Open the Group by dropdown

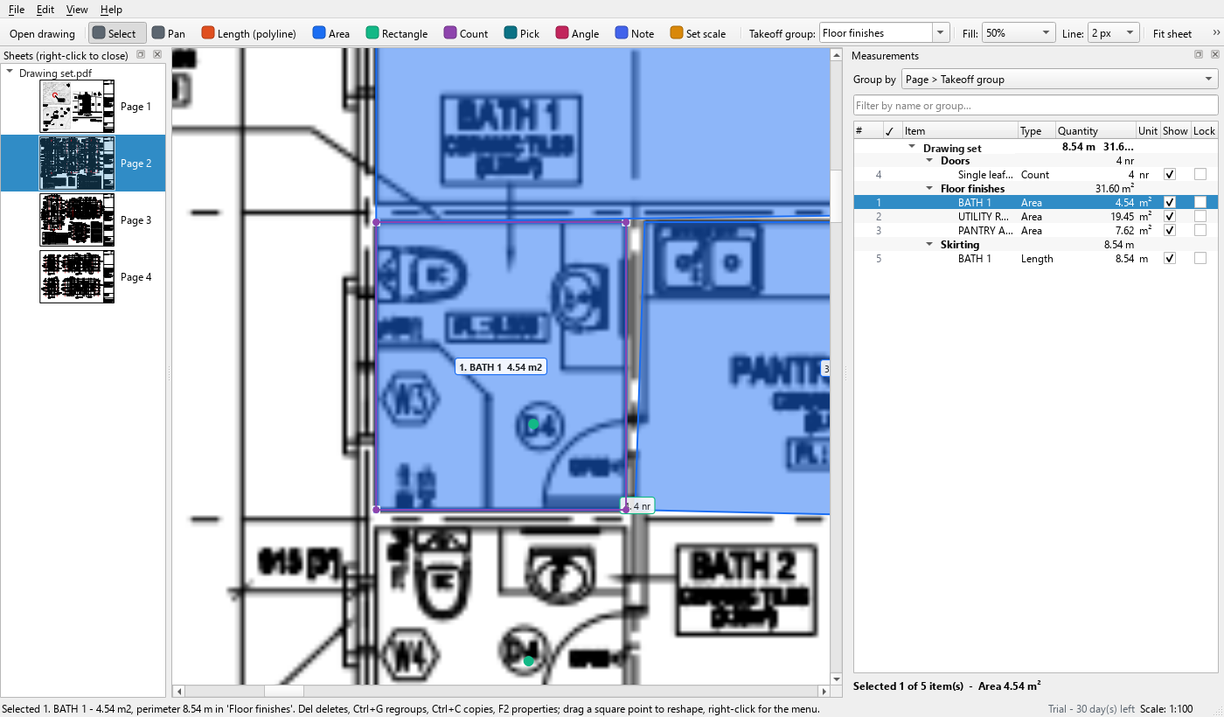click(1060, 79)
